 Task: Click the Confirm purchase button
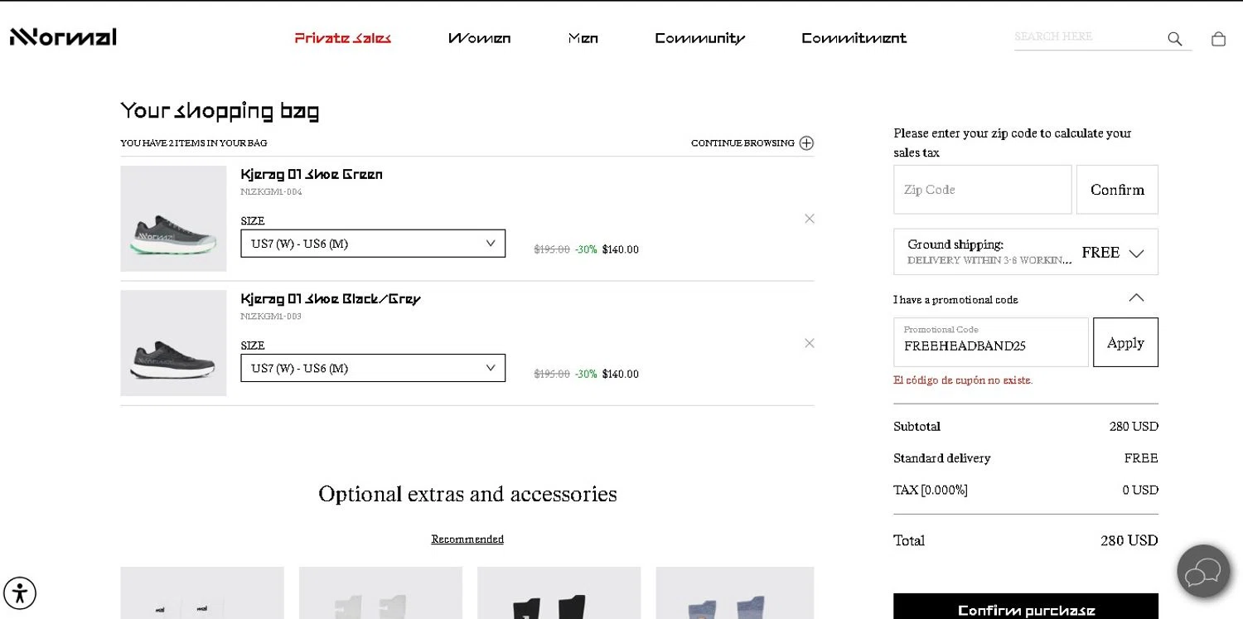(x=1026, y=607)
